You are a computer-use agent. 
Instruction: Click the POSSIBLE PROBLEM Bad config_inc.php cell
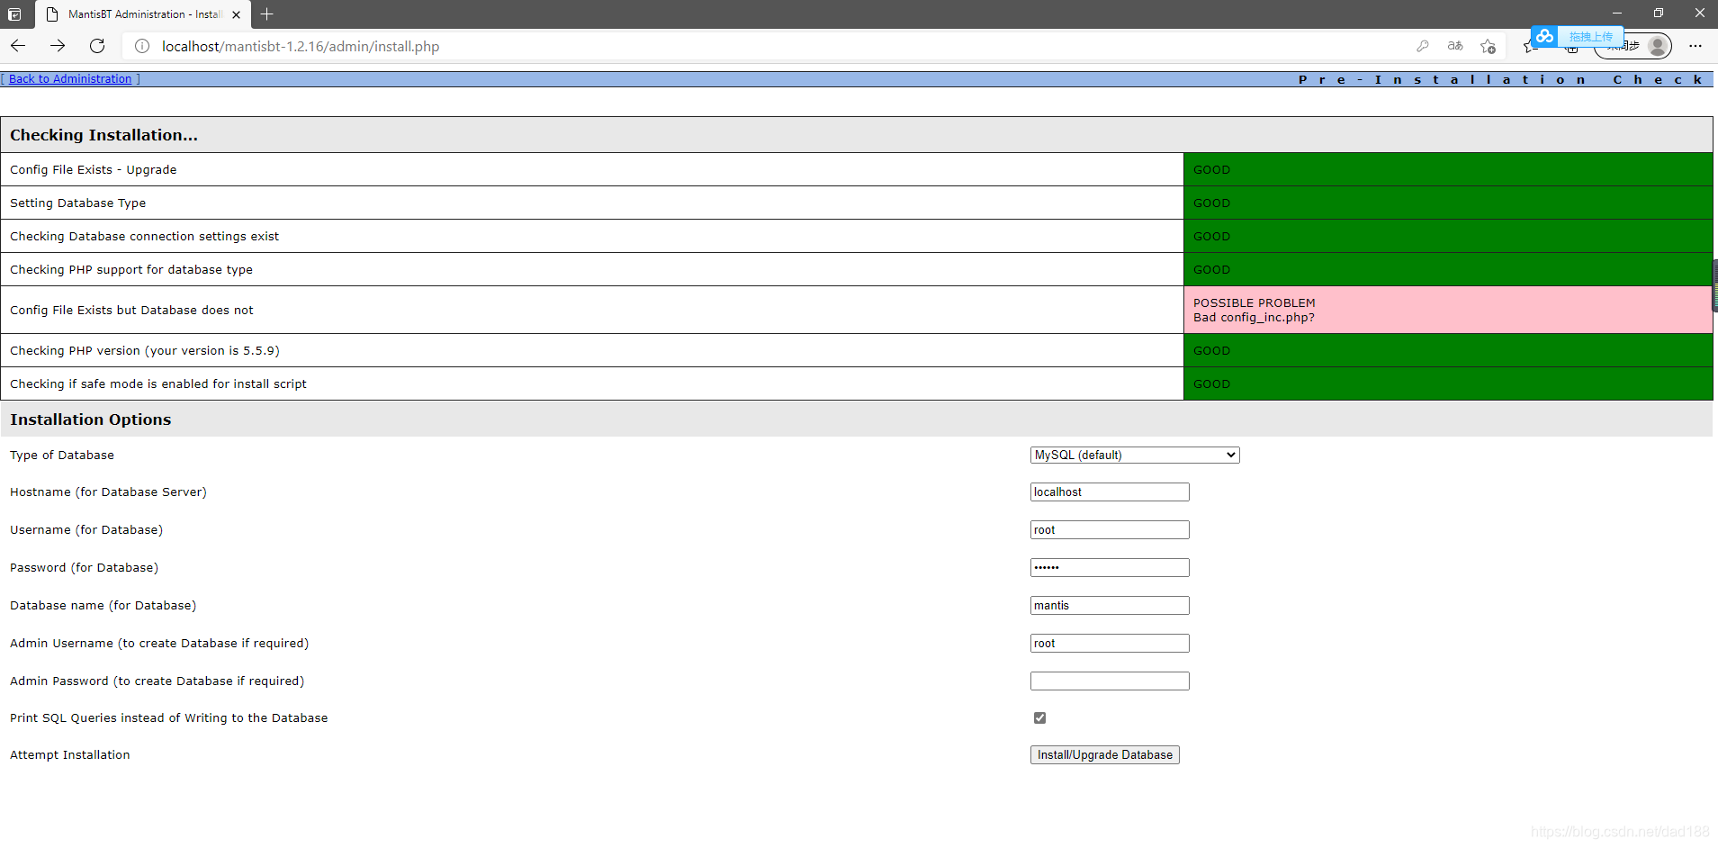tap(1447, 310)
